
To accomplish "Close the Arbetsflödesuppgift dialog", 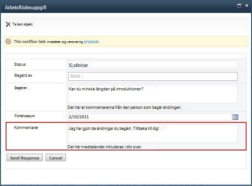I will (x=247, y=6).
